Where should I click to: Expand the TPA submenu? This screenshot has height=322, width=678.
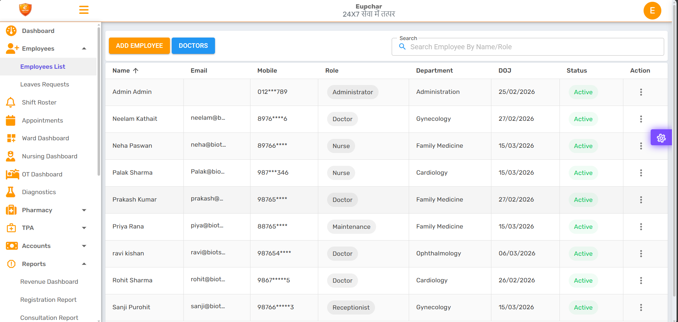click(x=84, y=228)
